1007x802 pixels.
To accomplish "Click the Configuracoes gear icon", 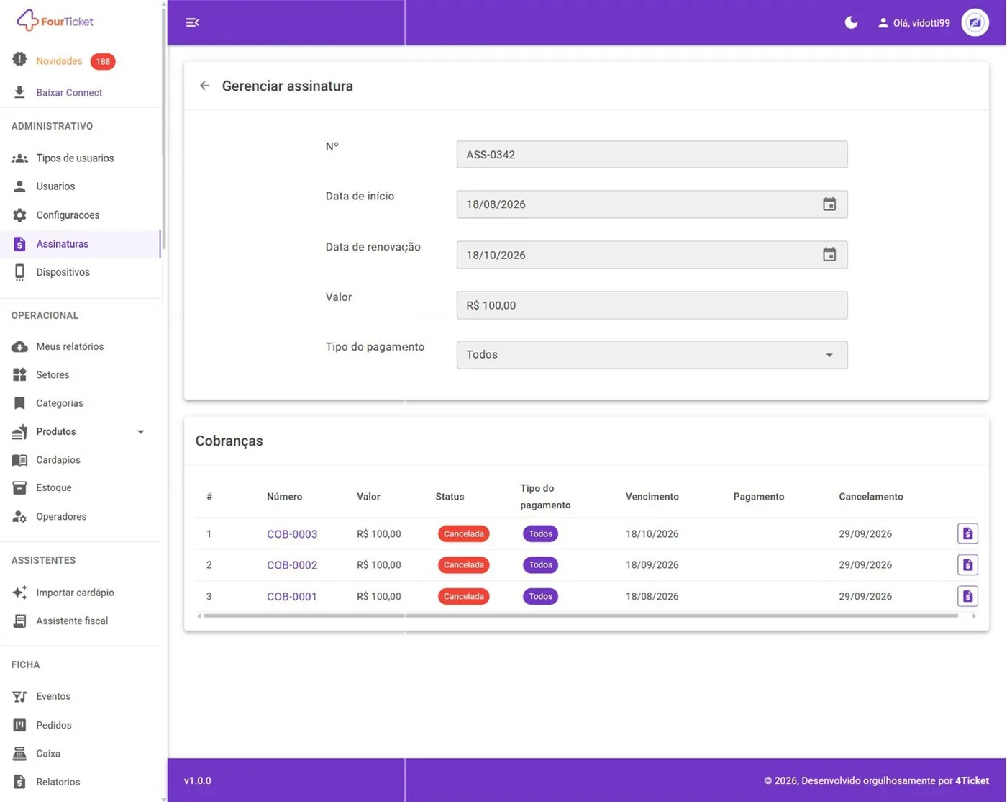I will click(x=19, y=215).
